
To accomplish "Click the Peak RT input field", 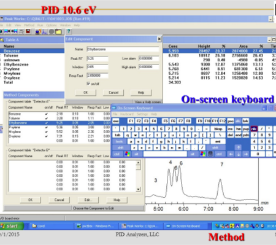I will click(98, 59).
